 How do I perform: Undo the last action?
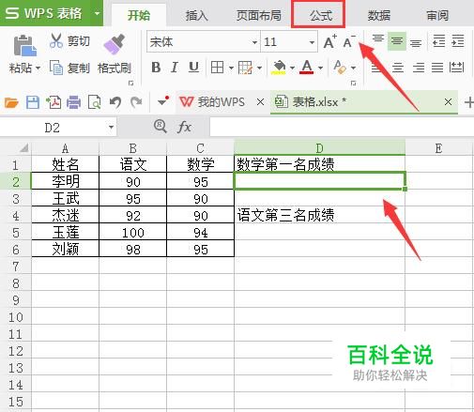pos(115,102)
